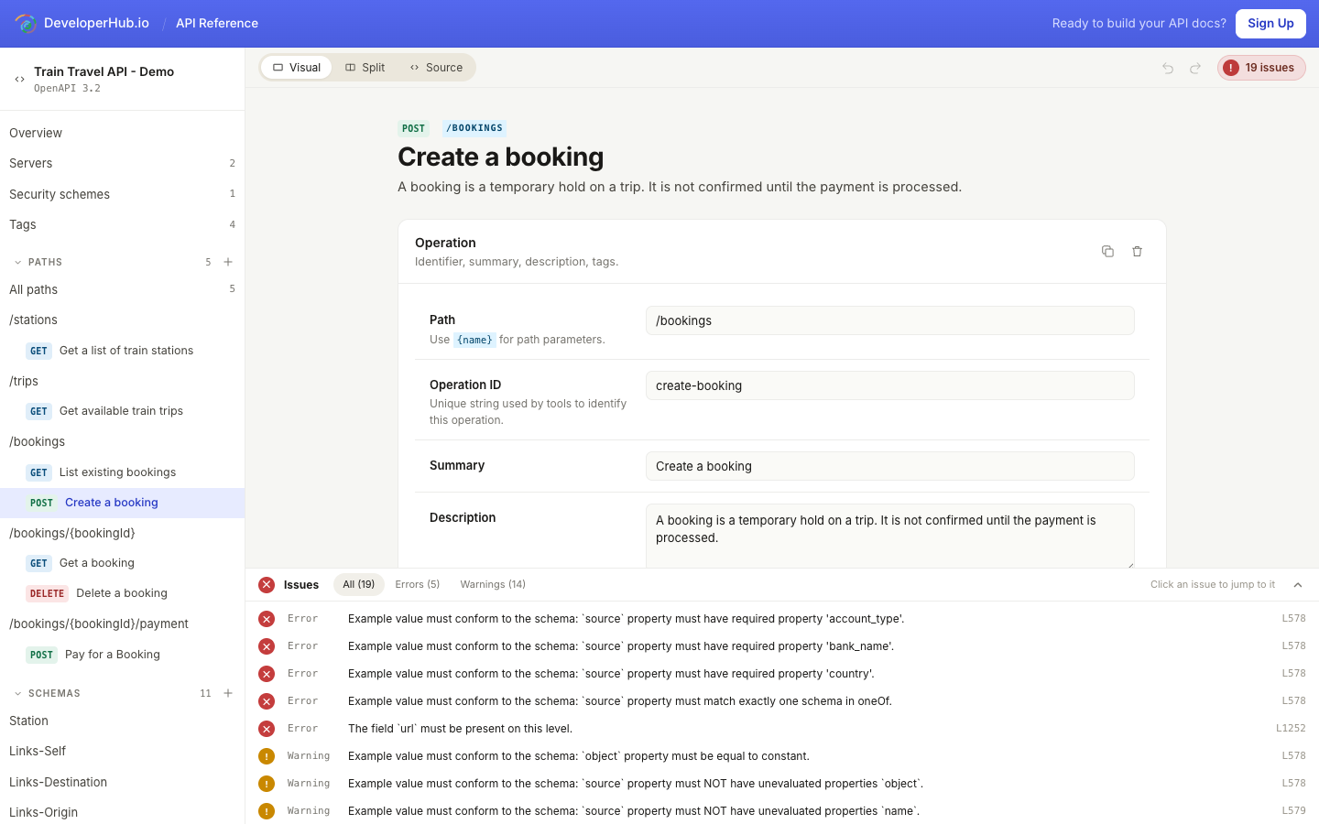This screenshot has width=1319, height=824.
Task: Click the warning icon for the `object` properties issue
Action: (x=267, y=784)
